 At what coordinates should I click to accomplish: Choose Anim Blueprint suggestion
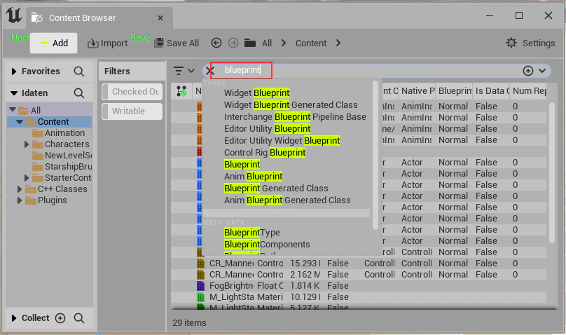coord(253,177)
